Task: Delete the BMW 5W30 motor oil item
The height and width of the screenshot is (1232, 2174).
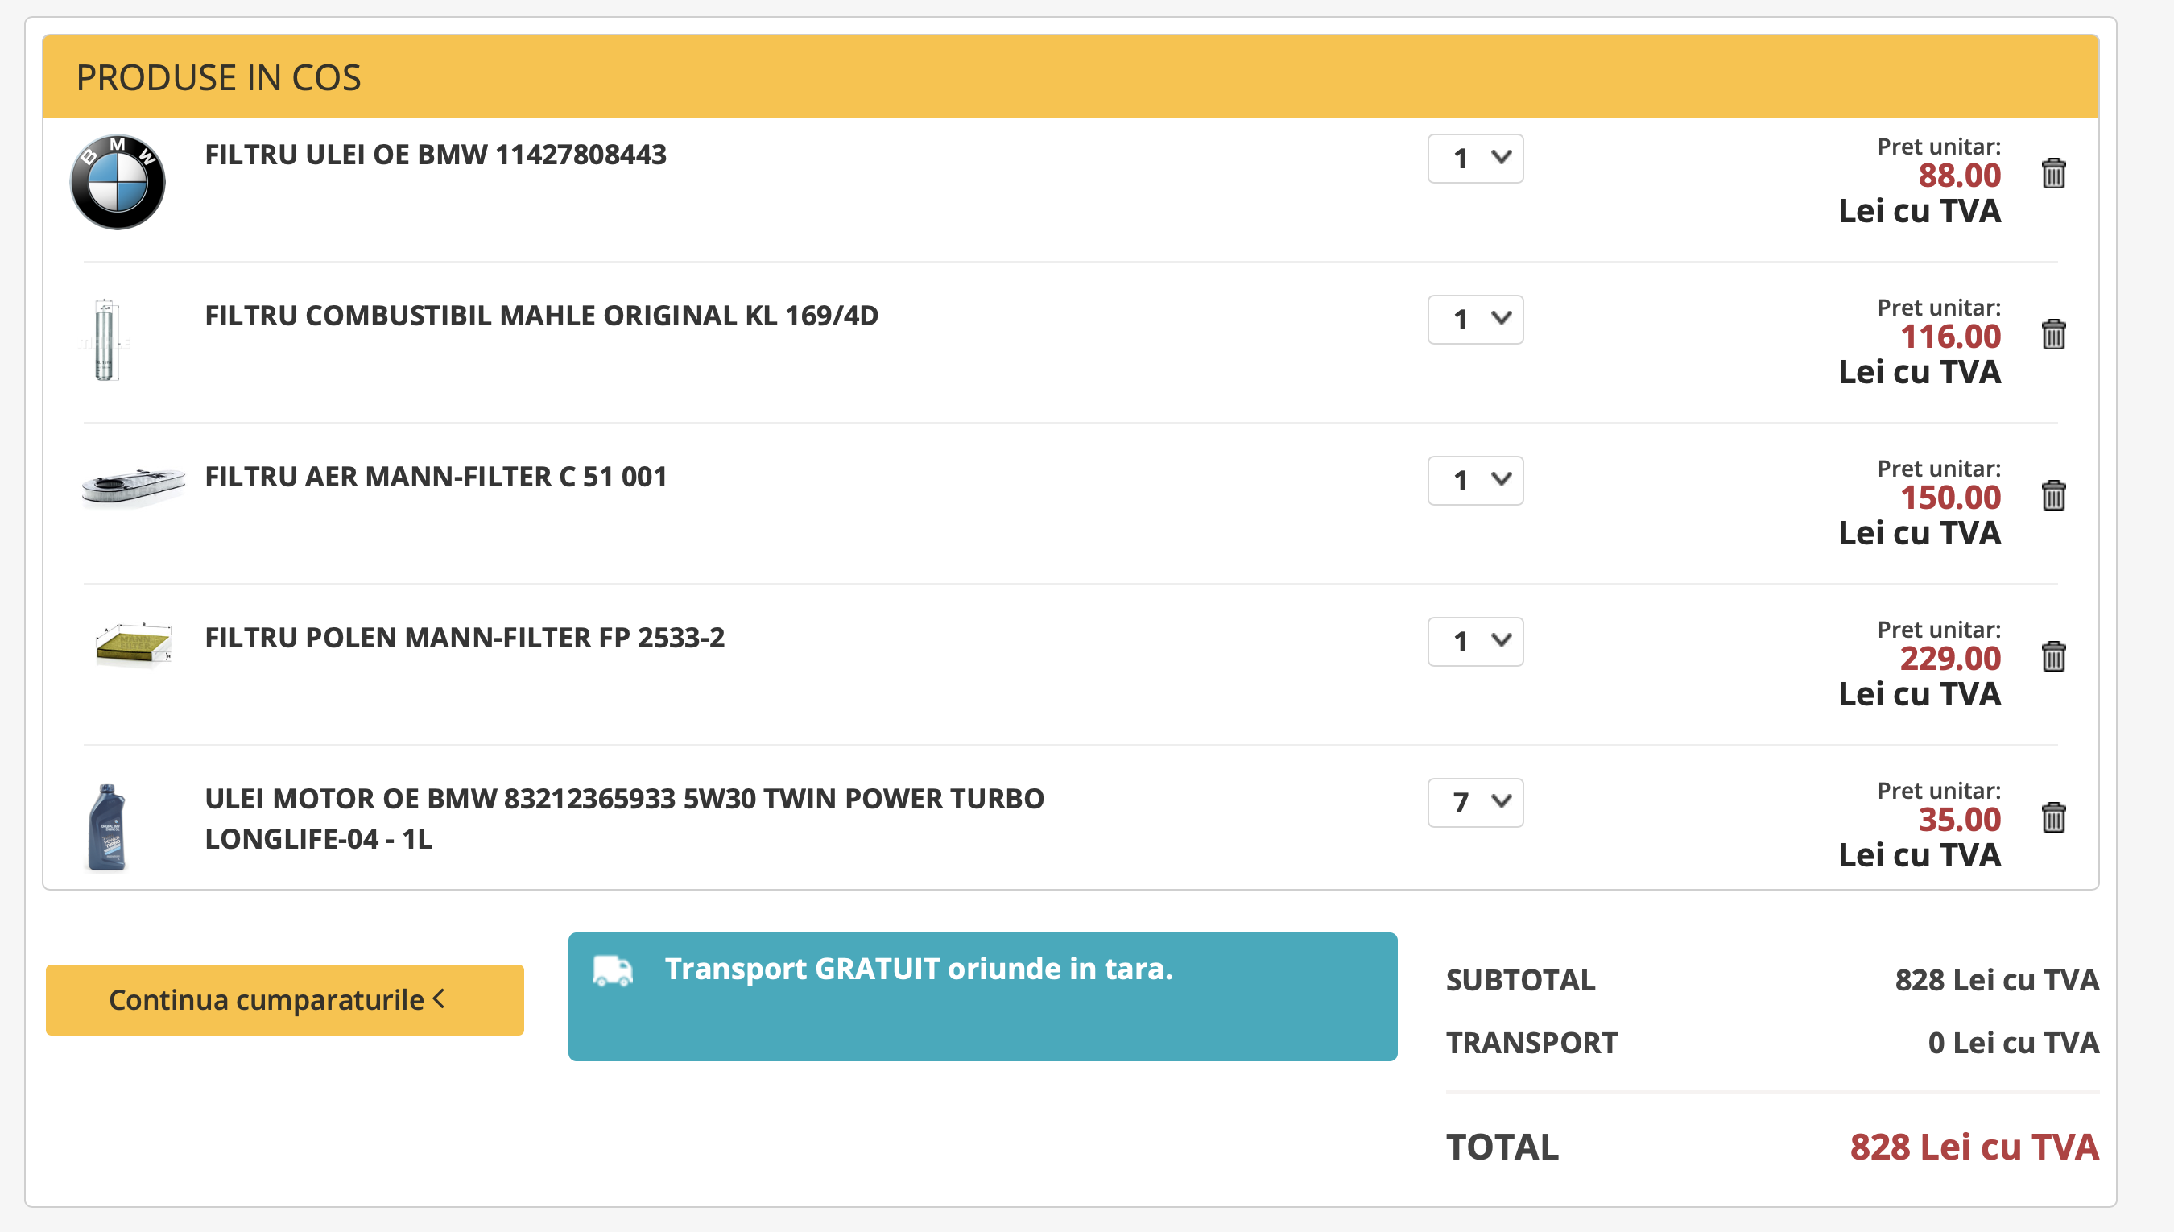Action: [2053, 817]
